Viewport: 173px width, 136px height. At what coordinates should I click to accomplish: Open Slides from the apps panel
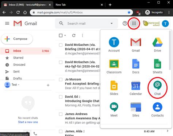click(x=114, y=88)
